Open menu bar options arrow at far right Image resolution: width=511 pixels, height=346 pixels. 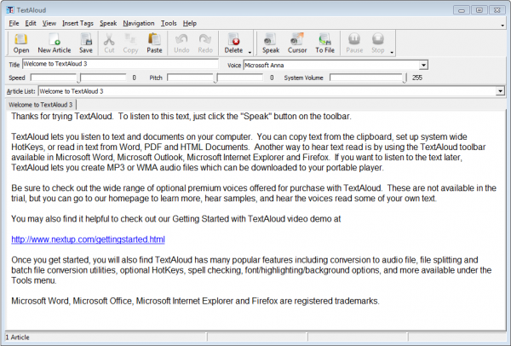click(x=502, y=25)
